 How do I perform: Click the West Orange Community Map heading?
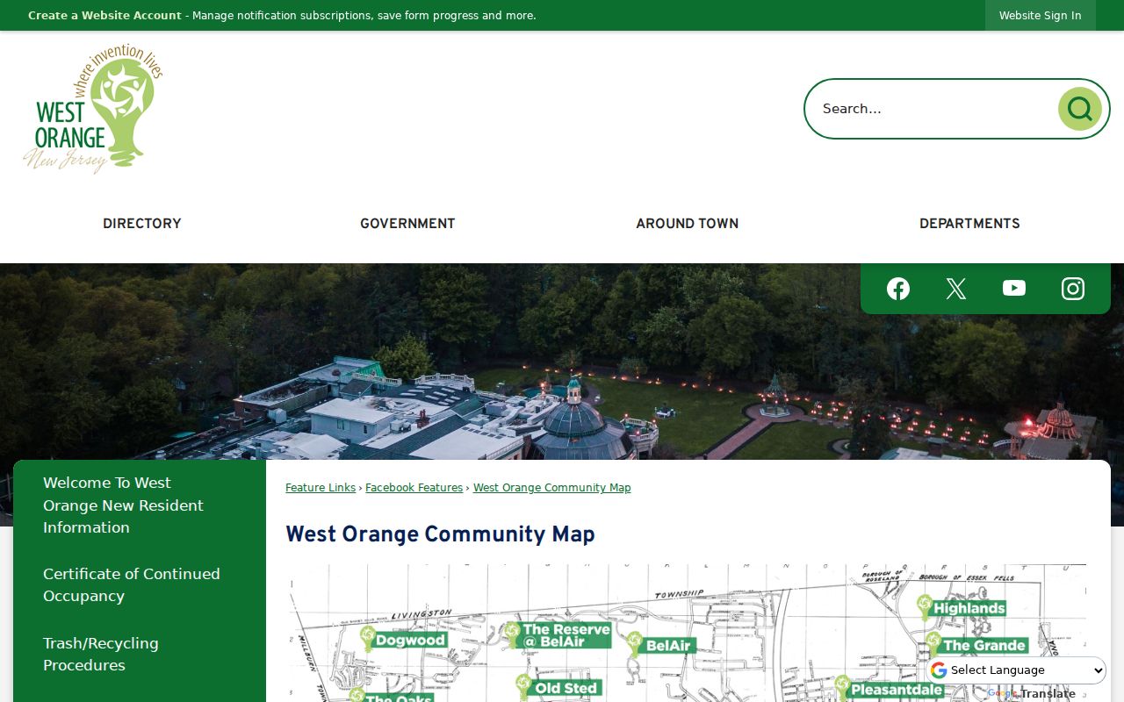tap(440, 534)
